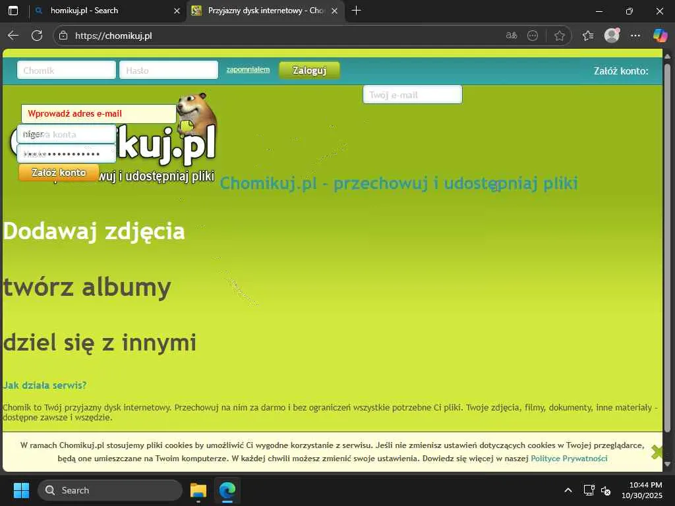
Task: Open the translate page icon
Action: tap(511, 36)
